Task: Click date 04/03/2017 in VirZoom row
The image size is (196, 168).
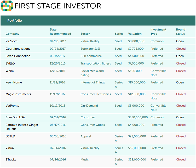Action: [58, 41]
